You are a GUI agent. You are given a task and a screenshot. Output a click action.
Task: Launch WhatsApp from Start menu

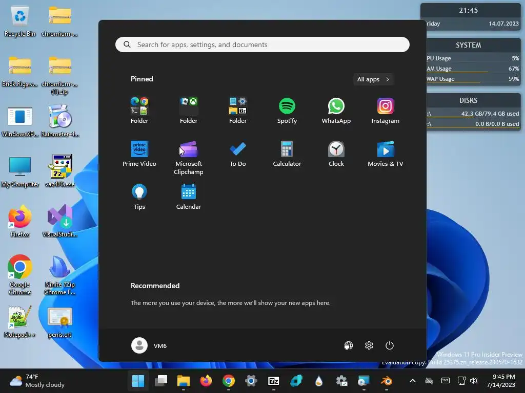pyautogui.click(x=336, y=111)
